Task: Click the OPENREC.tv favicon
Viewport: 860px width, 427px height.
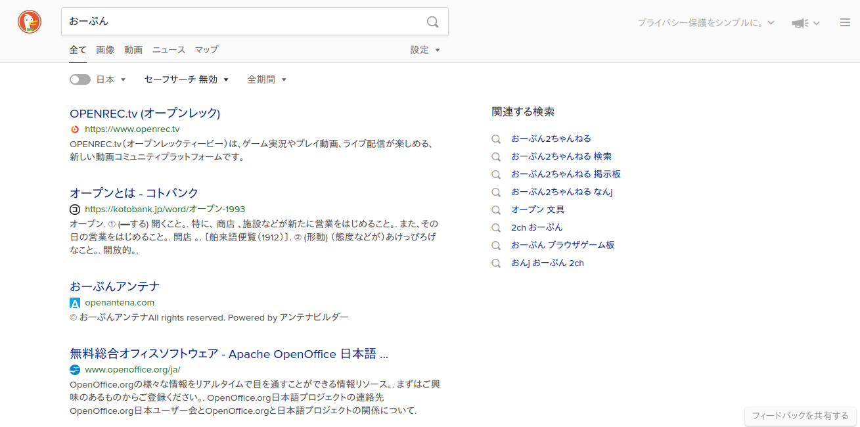Action: pos(75,129)
